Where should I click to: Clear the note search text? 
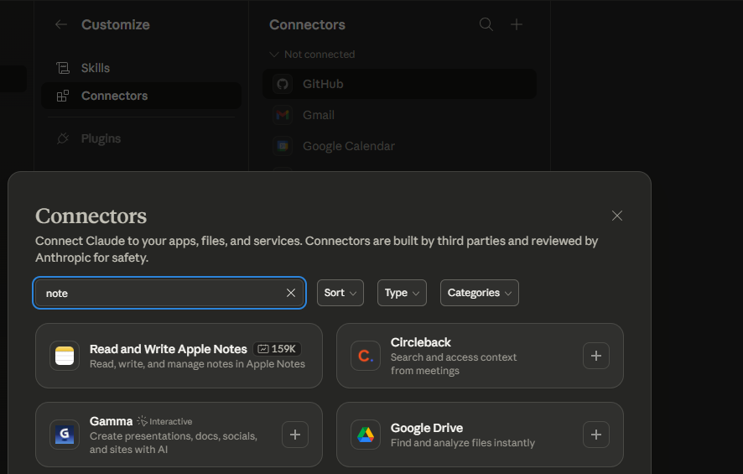(291, 293)
